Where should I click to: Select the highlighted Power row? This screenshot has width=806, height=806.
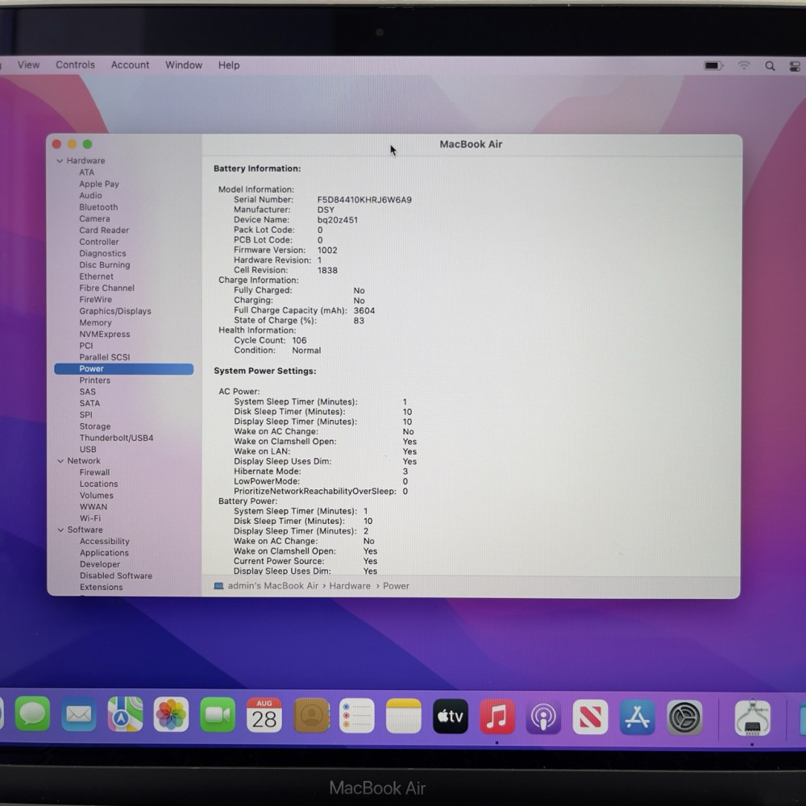point(124,369)
